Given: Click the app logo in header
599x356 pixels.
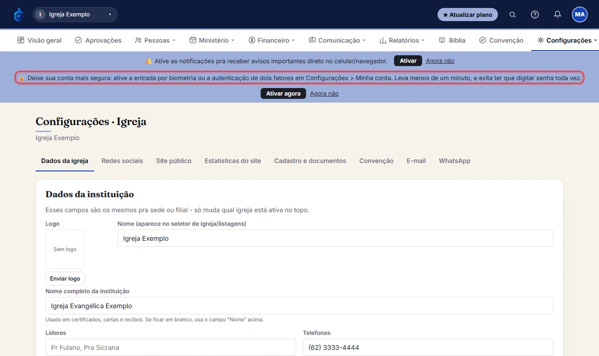Looking at the screenshot, I should tap(19, 15).
